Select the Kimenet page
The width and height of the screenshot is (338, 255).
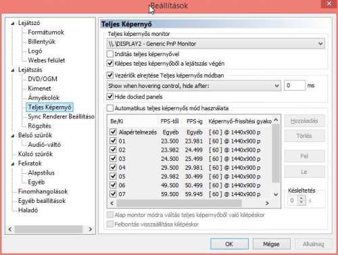[x=39, y=89]
